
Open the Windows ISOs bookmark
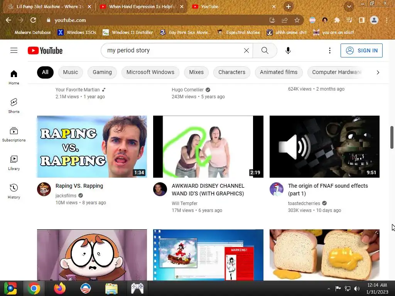pyautogui.click(x=77, y=32)
